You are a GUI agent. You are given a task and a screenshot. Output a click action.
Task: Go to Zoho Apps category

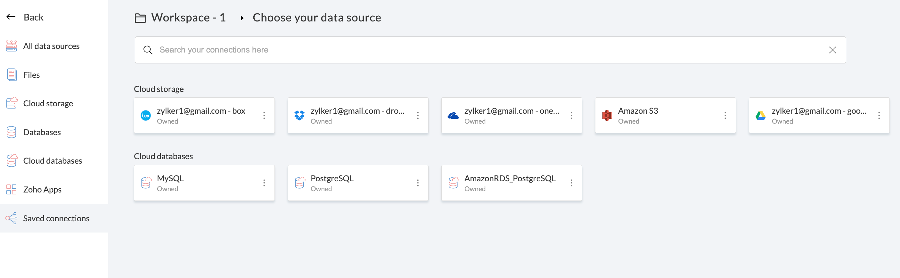[42, 190]
